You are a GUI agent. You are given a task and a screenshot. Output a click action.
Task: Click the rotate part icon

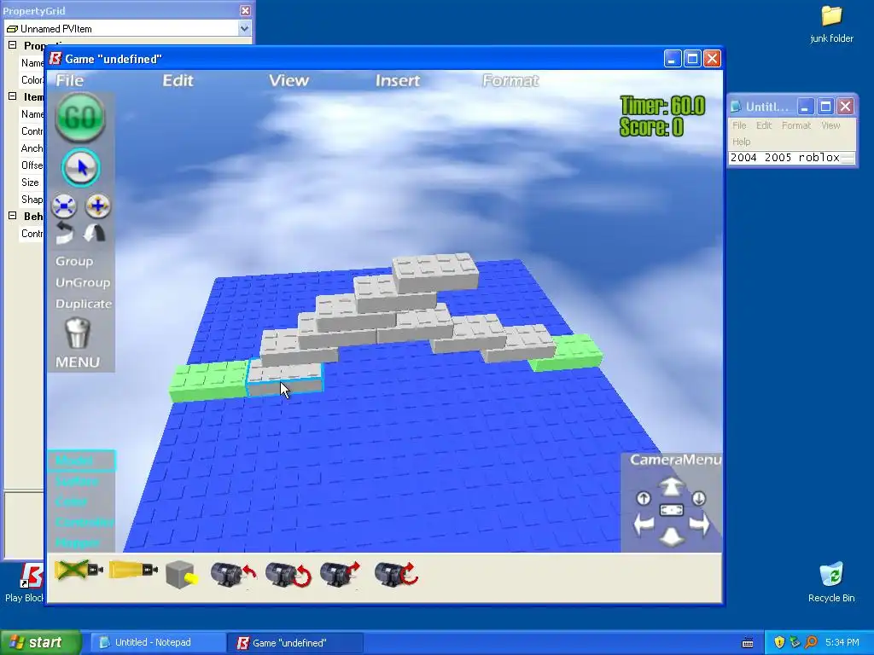point(65,233)
